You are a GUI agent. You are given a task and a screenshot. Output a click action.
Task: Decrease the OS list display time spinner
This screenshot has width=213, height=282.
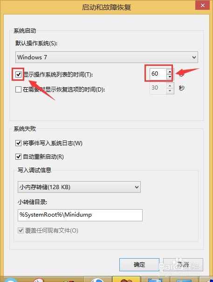click(x=170, y=77)
